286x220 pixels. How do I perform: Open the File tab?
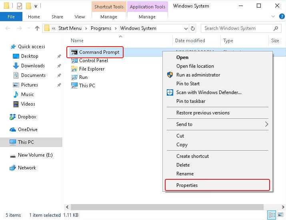tap(11, 17)
